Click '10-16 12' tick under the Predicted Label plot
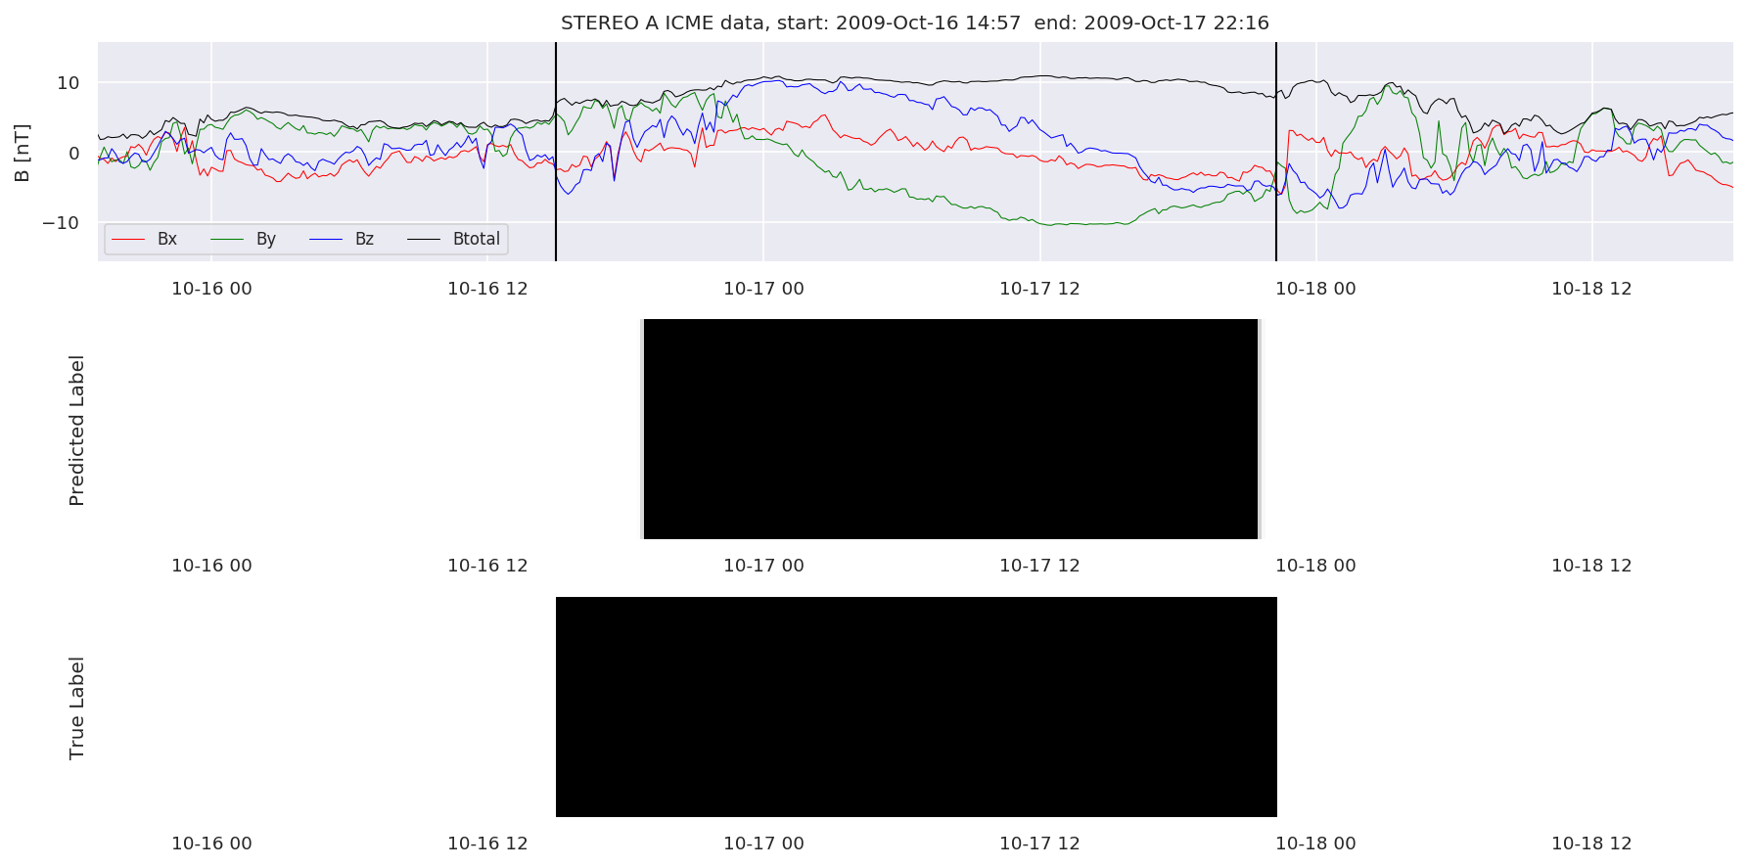Viewport: 1748px width, 867px height. 487,566
